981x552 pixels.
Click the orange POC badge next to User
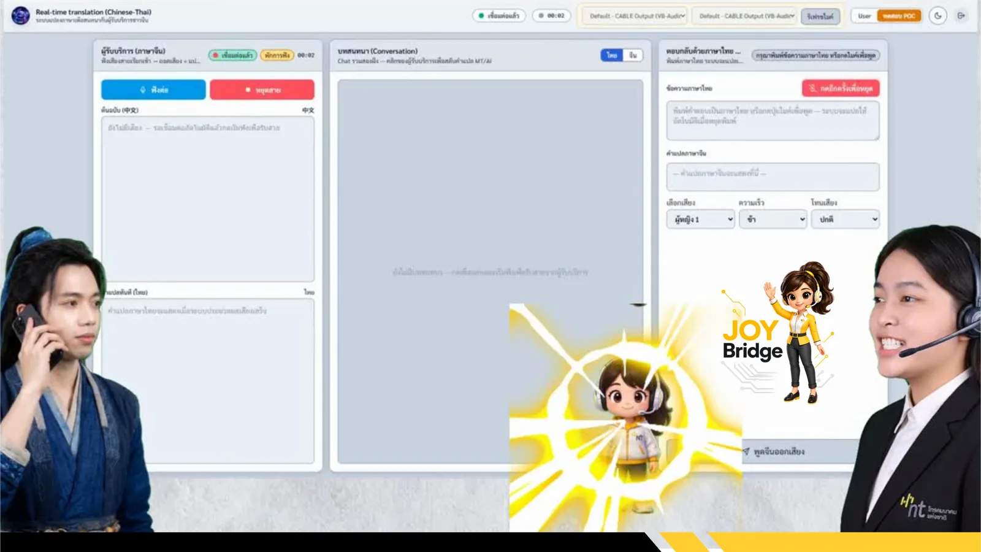click(x=899, y=16)
